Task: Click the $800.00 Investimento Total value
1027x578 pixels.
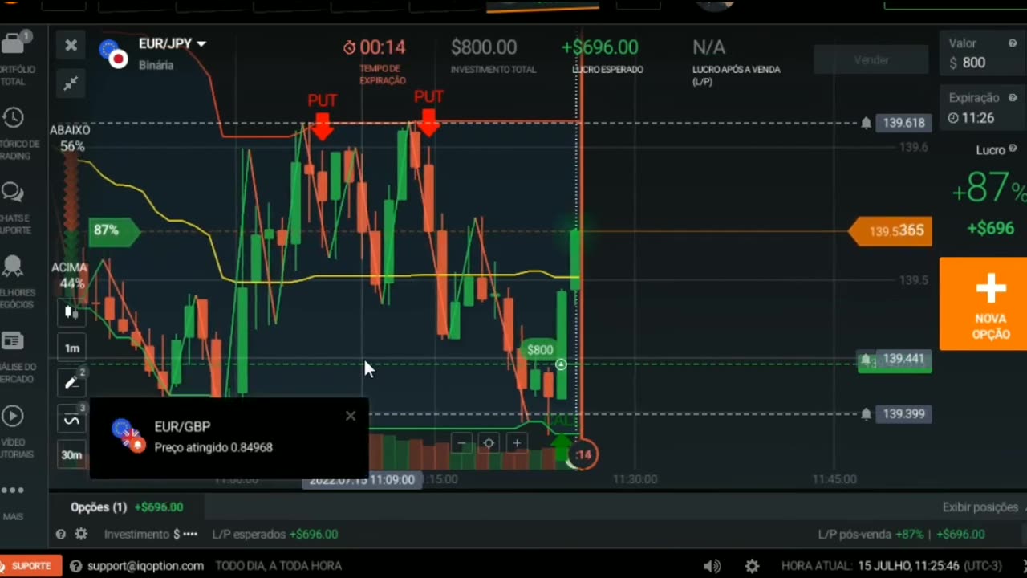Action: [484, 47]
